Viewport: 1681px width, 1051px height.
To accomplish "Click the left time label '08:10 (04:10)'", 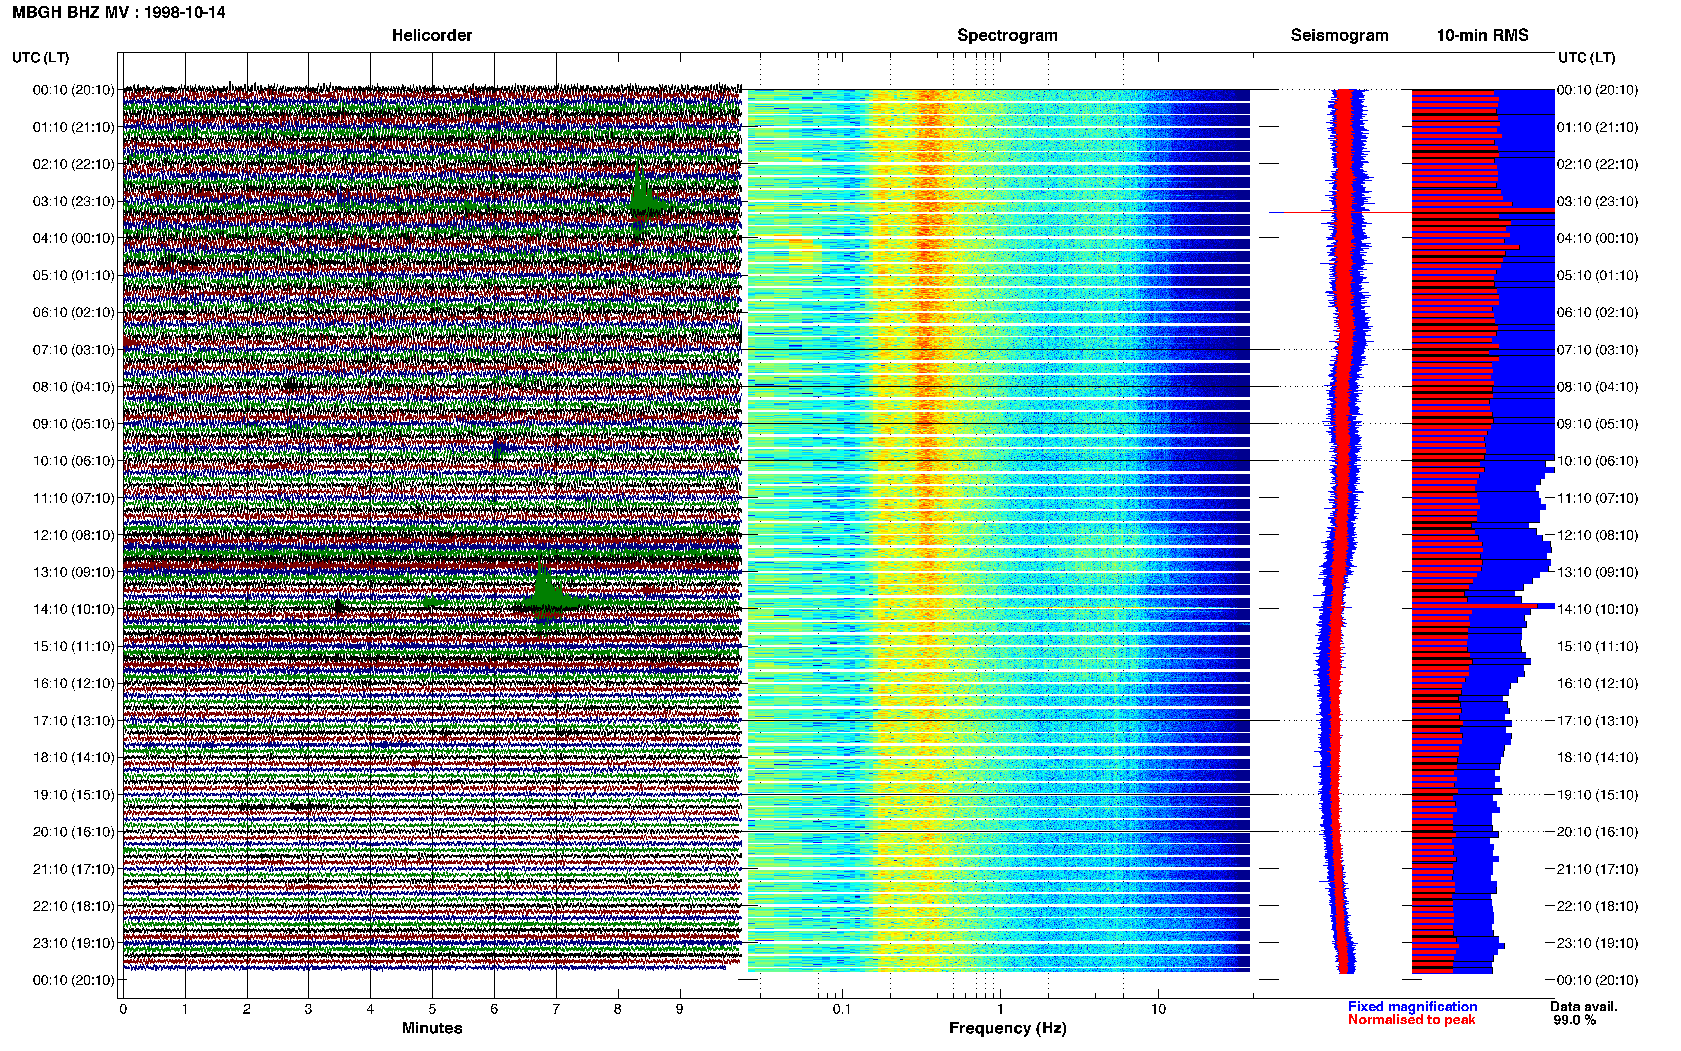I will click(x=74, y=387).
